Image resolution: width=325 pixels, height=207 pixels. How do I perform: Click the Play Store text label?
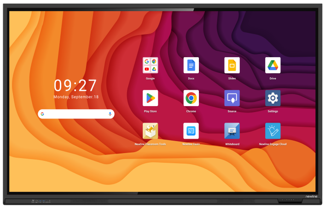click(x=150, y=112)
